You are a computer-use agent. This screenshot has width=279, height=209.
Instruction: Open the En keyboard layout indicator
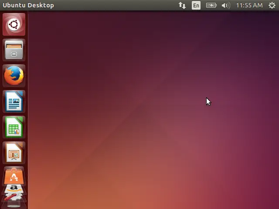196,5
